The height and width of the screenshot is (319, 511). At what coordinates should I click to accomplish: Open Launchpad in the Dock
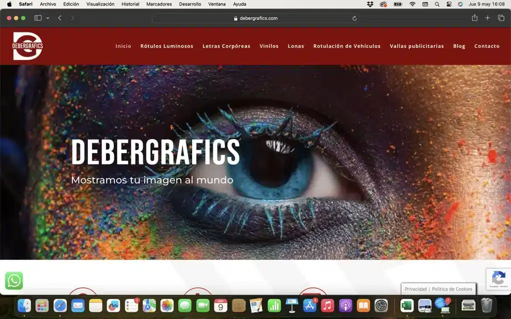coord(42,306)
